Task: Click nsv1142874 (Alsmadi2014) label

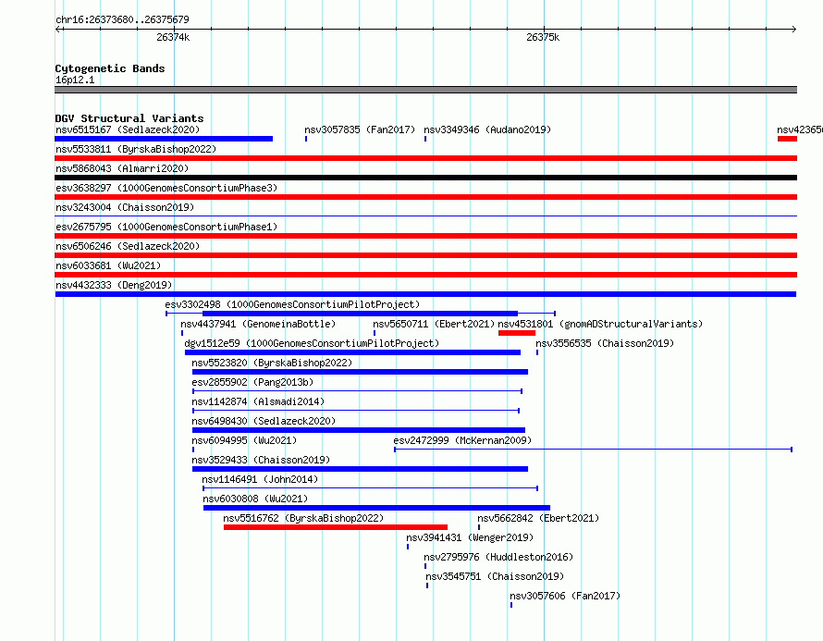Action: (x=258, y=401)
